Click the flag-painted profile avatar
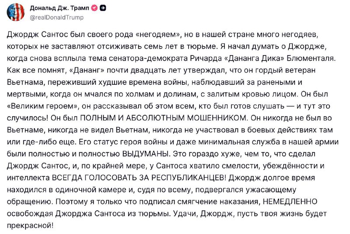The image size is (350, 234). [x=16, y=12]
